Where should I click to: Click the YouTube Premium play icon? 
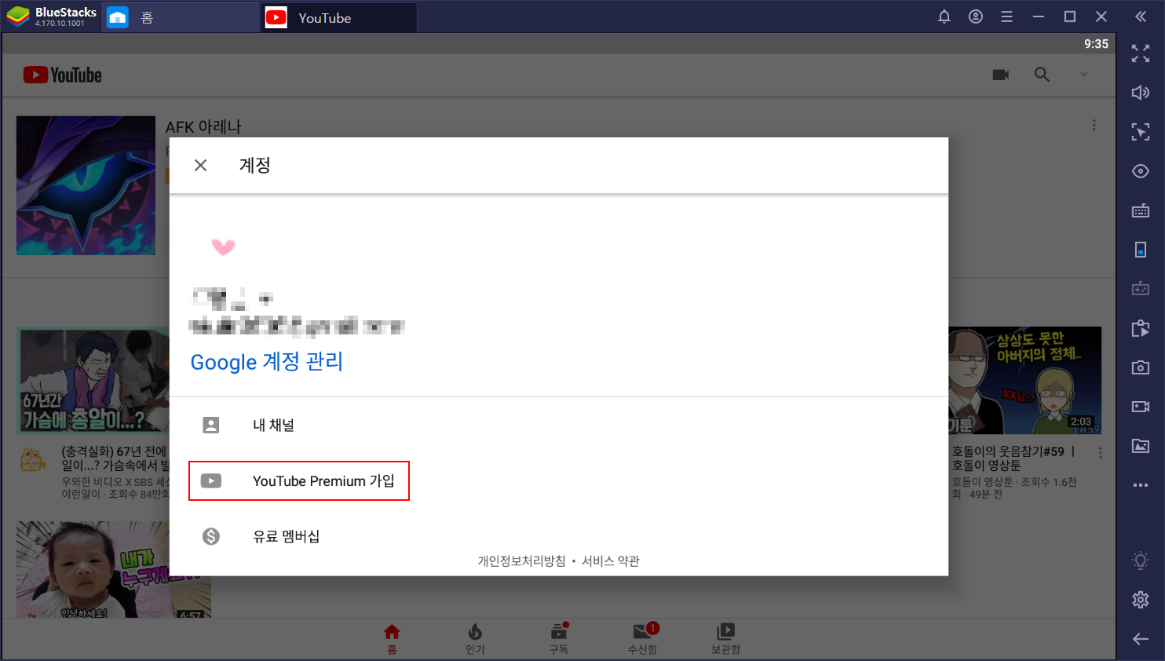point(211,480)
